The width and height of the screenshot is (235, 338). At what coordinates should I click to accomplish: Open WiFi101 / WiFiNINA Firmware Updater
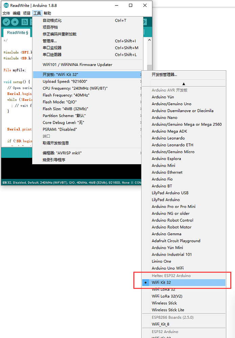pyautogui.click(x=77, y=65)
